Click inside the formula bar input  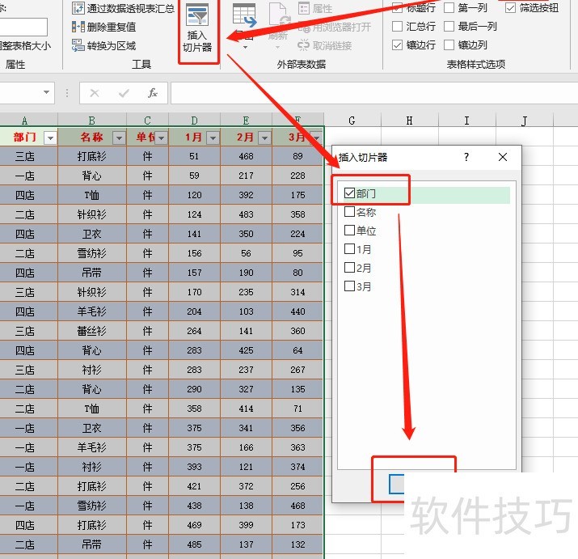(x=374, y=93)
